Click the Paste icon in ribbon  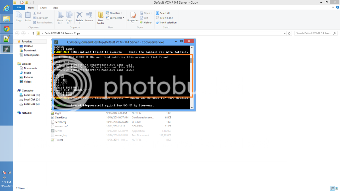click(x=28, y=17)
